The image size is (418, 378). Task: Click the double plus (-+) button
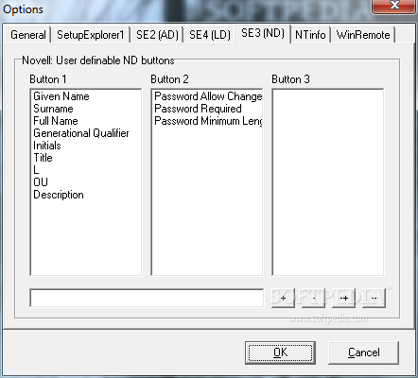(x=343, y=298)
